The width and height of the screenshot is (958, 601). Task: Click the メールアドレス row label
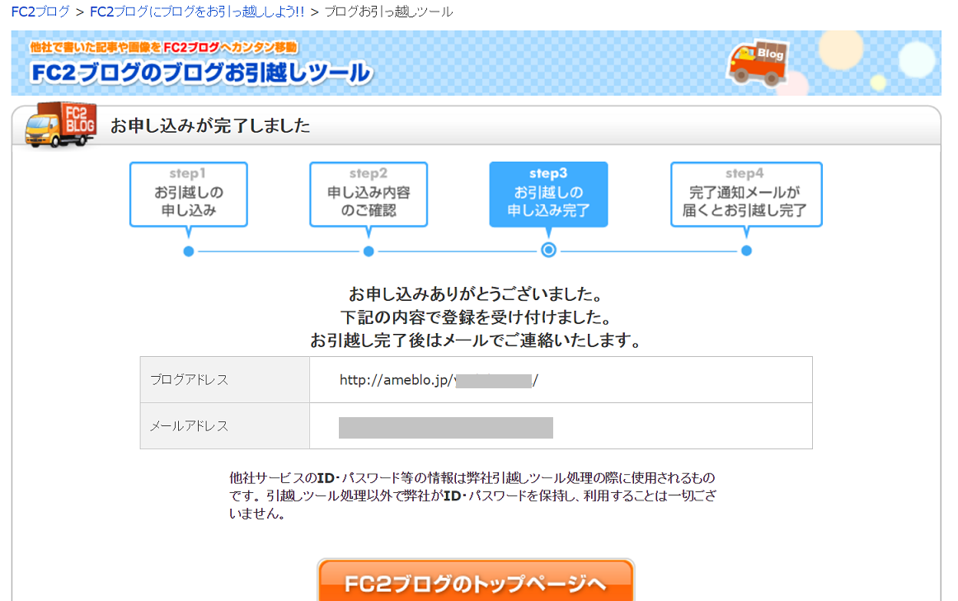pos(189,426)
